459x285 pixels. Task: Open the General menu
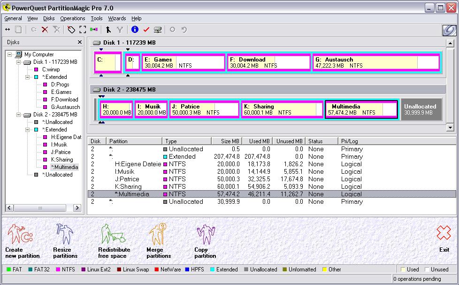click(x=13, y=18)
